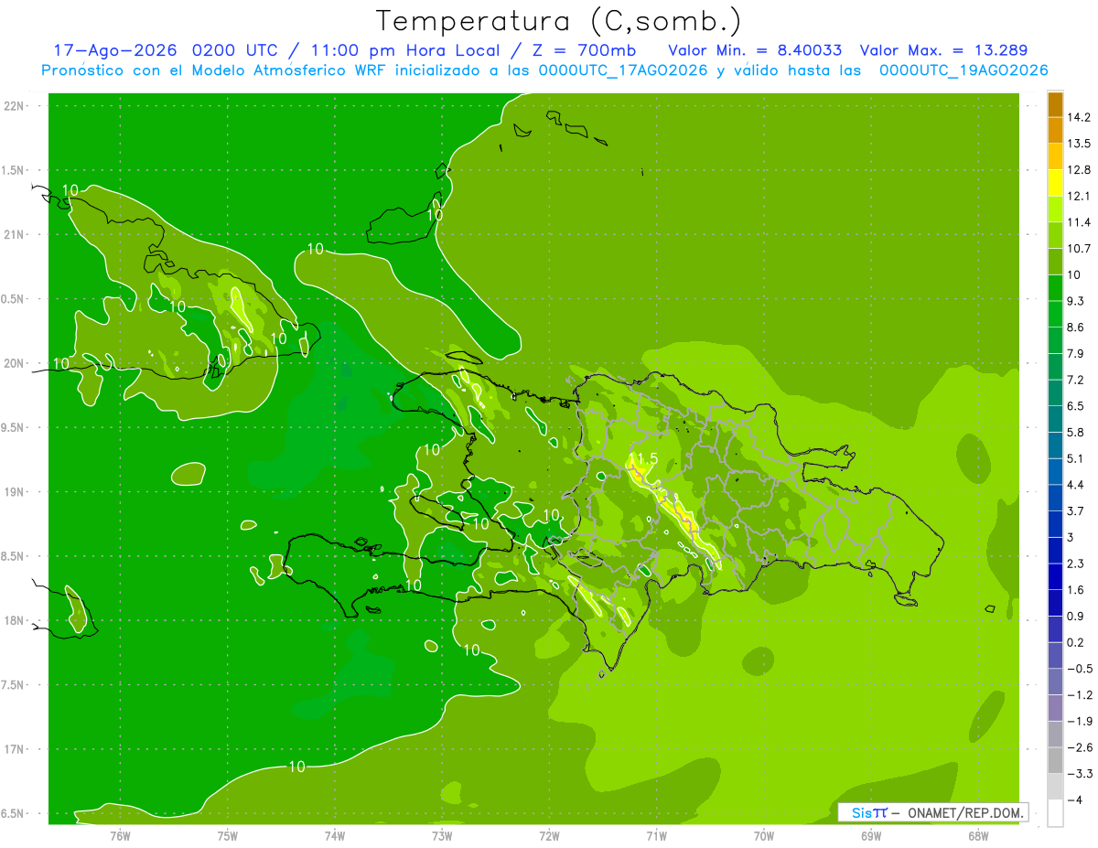Select the orange legend swatch between 13.5 and 14.2
This screenshot has width=1098, height=848.
(x=1055, y=130)
